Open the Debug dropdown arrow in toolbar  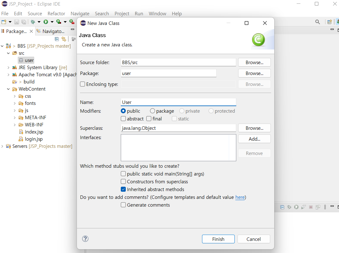click(39, 22)
